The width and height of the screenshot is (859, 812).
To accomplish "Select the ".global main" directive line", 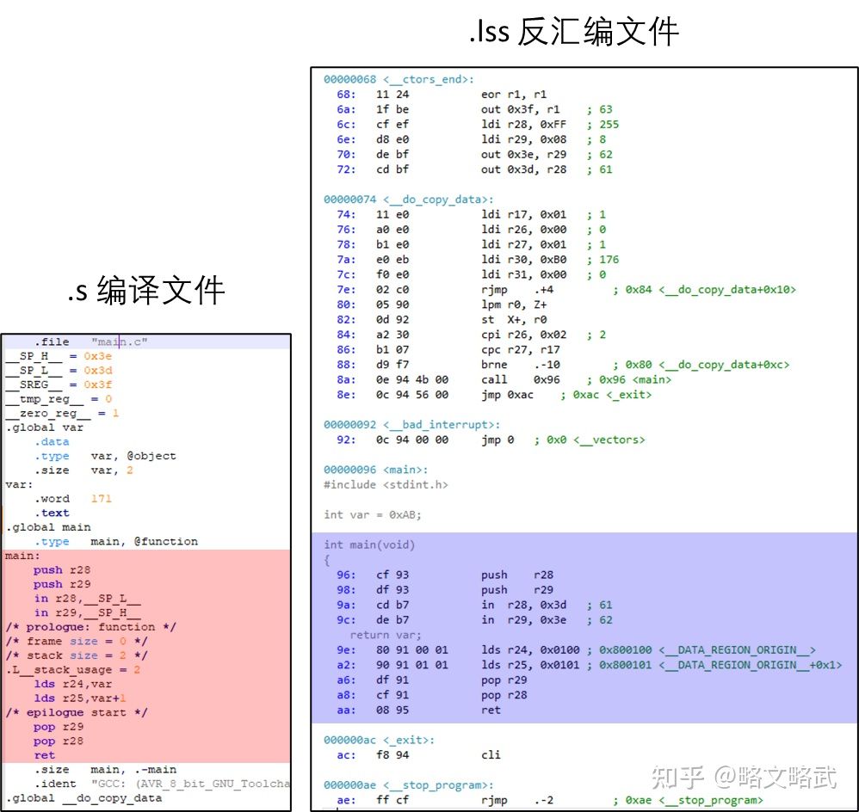I will (48, 526).
